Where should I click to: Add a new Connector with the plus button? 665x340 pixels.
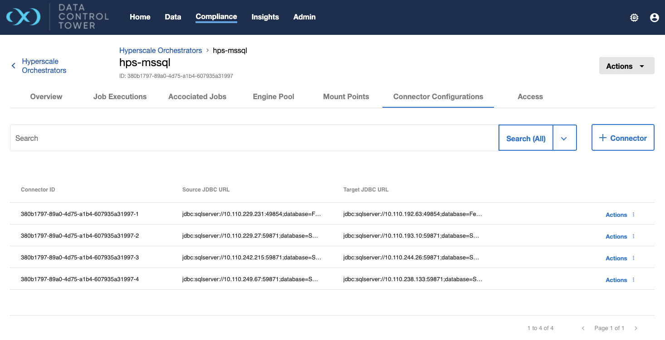(622, 138)
